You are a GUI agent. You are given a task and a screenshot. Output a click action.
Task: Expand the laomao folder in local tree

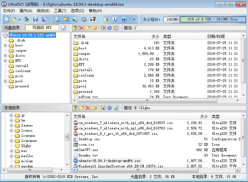11,126
